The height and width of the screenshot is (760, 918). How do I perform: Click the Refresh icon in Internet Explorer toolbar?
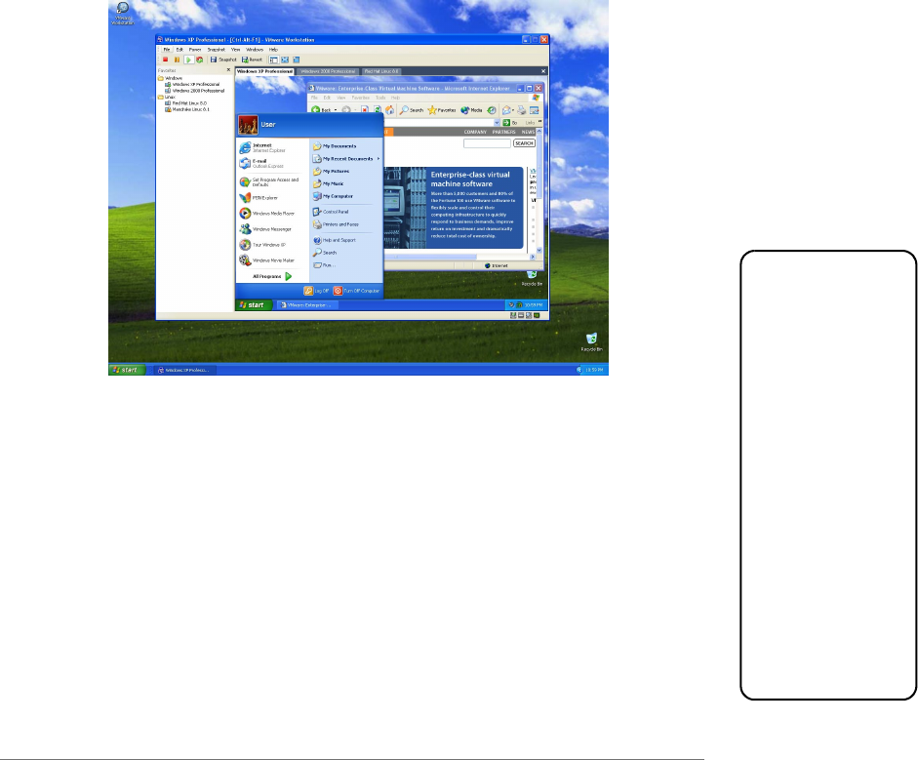pyautogui.click(x=377, y=110)
